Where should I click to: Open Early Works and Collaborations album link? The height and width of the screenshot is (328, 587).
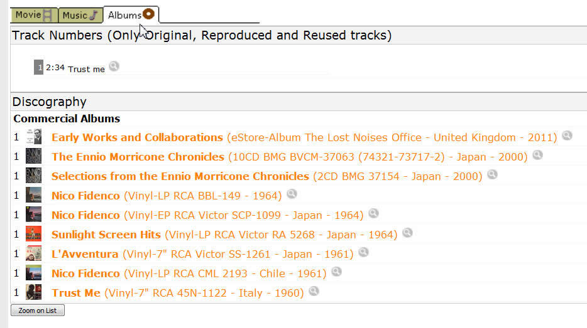(137, 137)
